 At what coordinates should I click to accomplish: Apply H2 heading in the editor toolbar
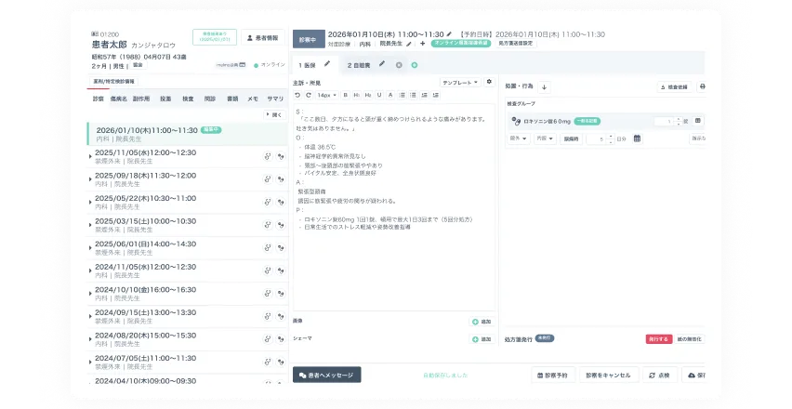coord(368,95)
